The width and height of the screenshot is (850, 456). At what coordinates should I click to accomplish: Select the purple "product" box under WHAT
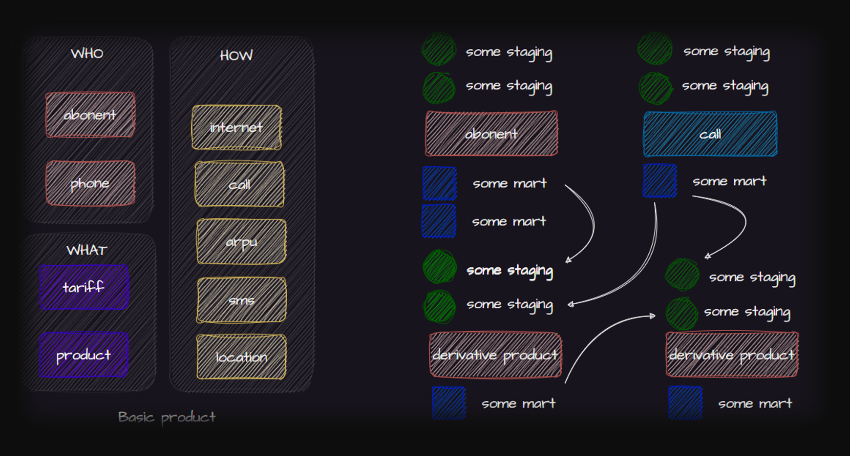(x=84, y=355)
